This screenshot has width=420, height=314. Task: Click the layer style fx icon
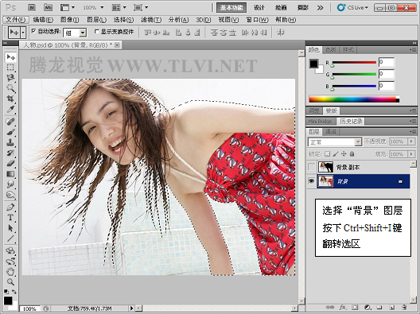point(343,308)
